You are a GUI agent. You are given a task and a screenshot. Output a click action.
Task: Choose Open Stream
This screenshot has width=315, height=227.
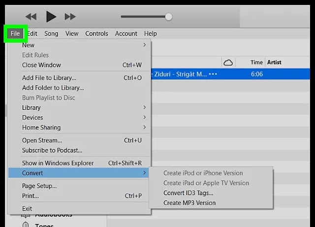pos(79,140)
